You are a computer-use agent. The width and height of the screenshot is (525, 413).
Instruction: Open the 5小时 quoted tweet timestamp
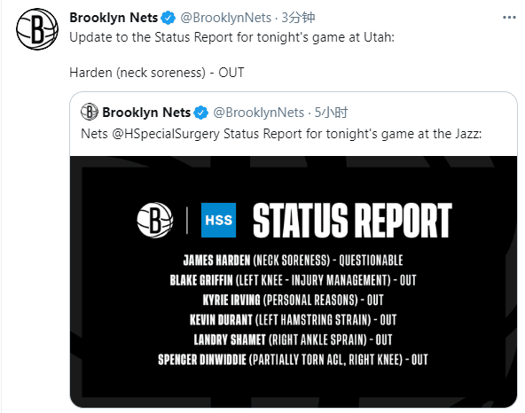[x=331, y=113]
